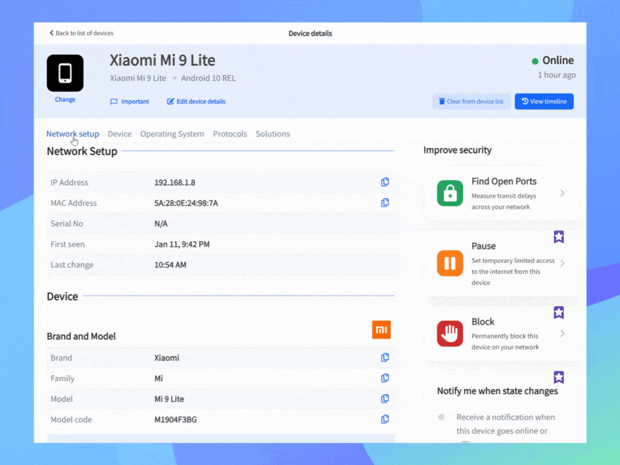Go back to list of devices
Screen dimensions: 620x465
coord(81,33)
